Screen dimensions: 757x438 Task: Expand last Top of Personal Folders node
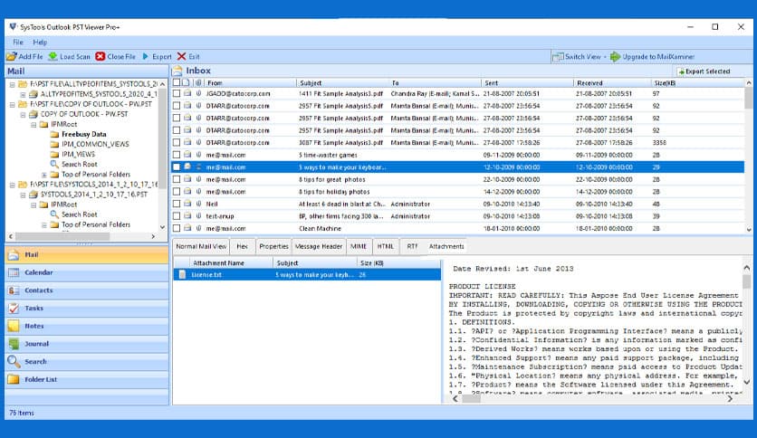[44, 224]
